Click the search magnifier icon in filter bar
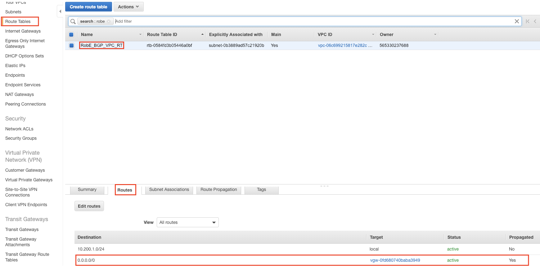Screen dimensions: 540x267 click(73, 21)
